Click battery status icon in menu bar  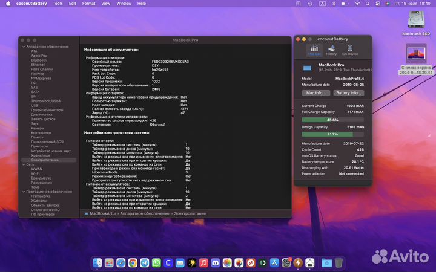[x=345, y=4]
